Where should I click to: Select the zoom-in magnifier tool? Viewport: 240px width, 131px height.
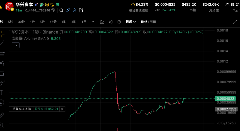(x=2, y=125)
